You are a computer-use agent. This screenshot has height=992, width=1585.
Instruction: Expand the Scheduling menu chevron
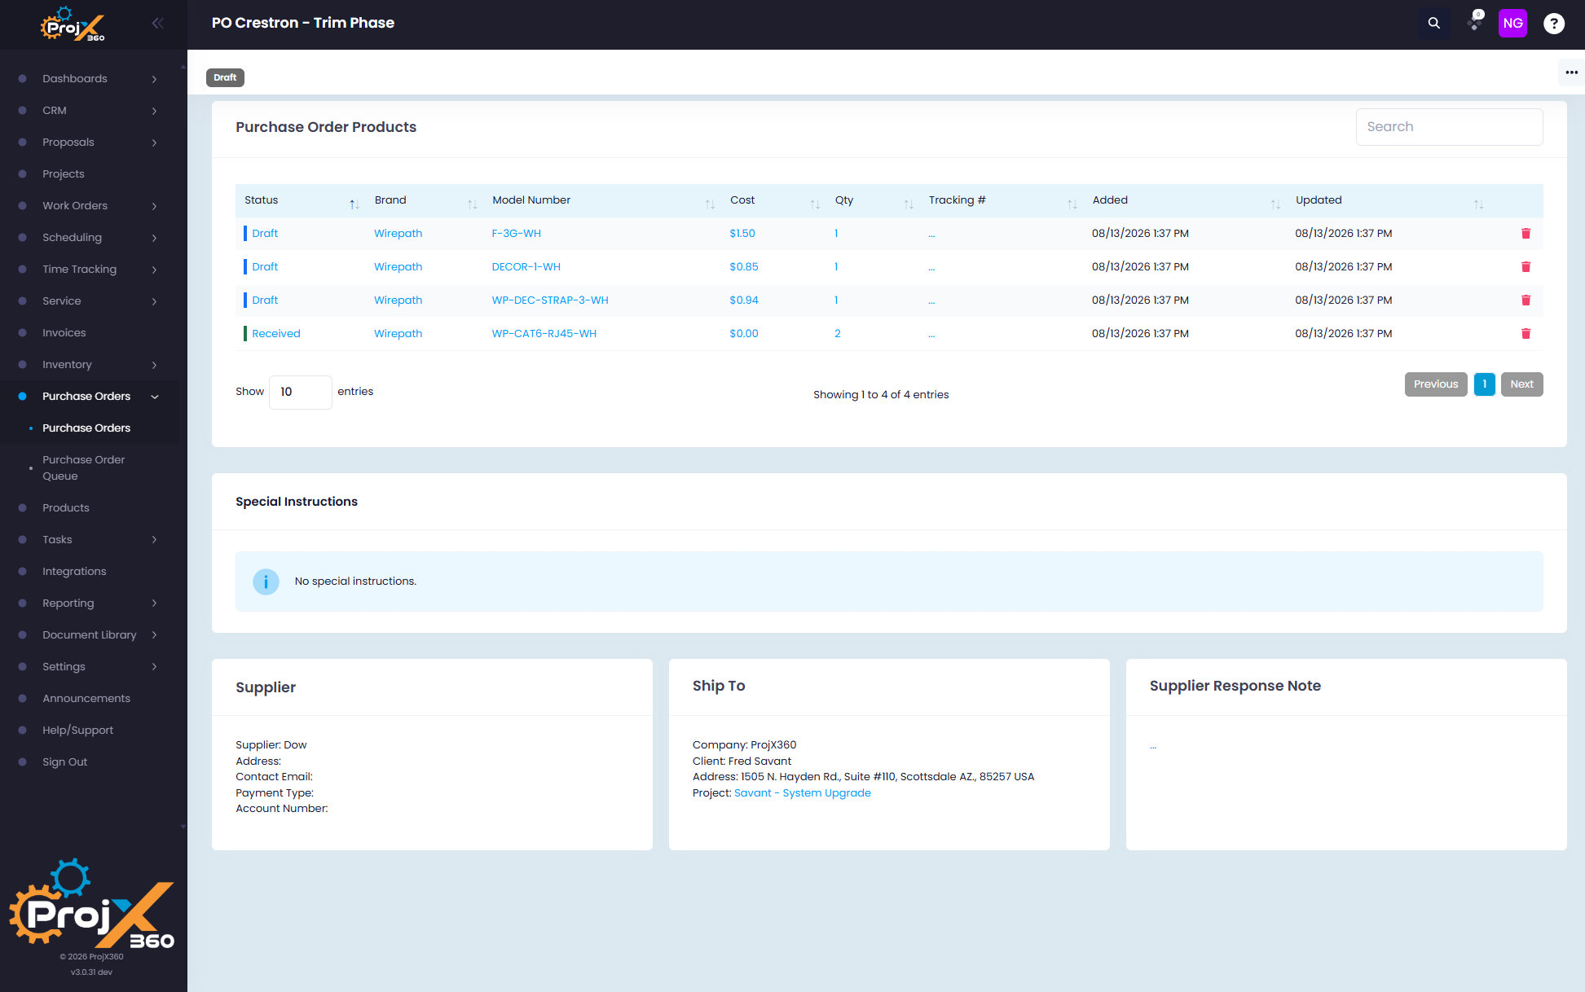[154, 238]
